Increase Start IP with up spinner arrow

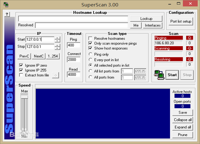[57, 38]
